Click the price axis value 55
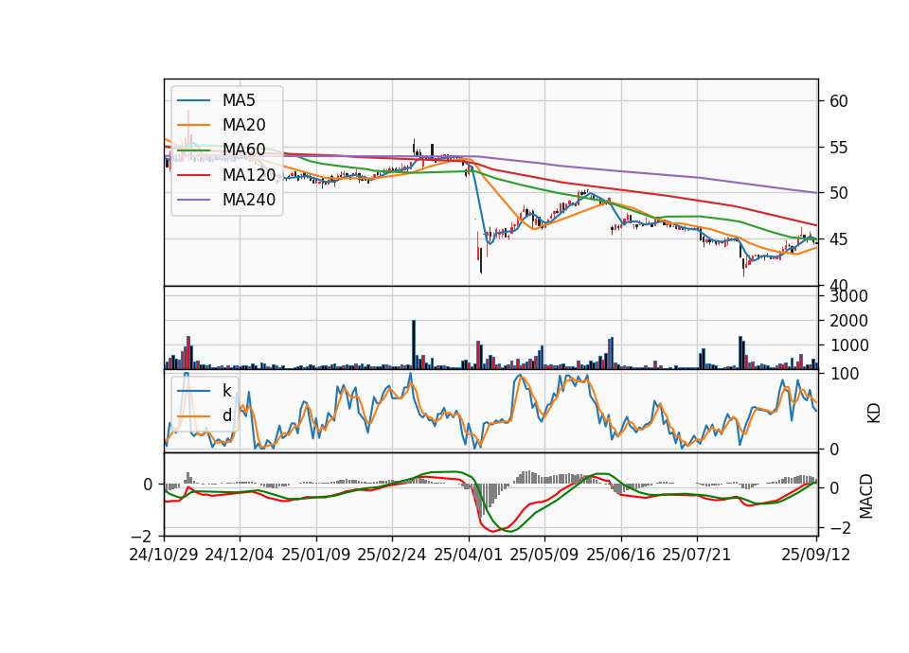The height and width of the screenshot is (653, 909). (x=838, y=148)
